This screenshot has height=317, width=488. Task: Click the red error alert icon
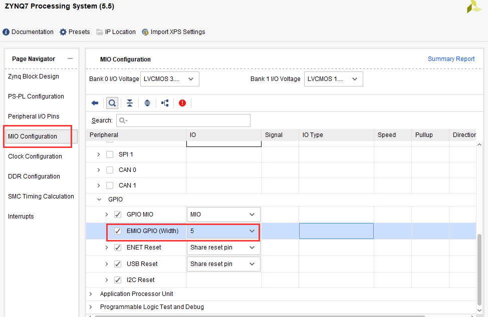[182, 103]
